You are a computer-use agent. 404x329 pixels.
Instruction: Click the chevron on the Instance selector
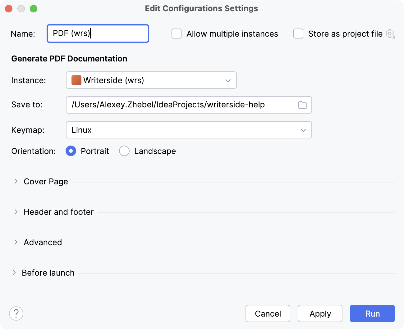pos(228,80)
